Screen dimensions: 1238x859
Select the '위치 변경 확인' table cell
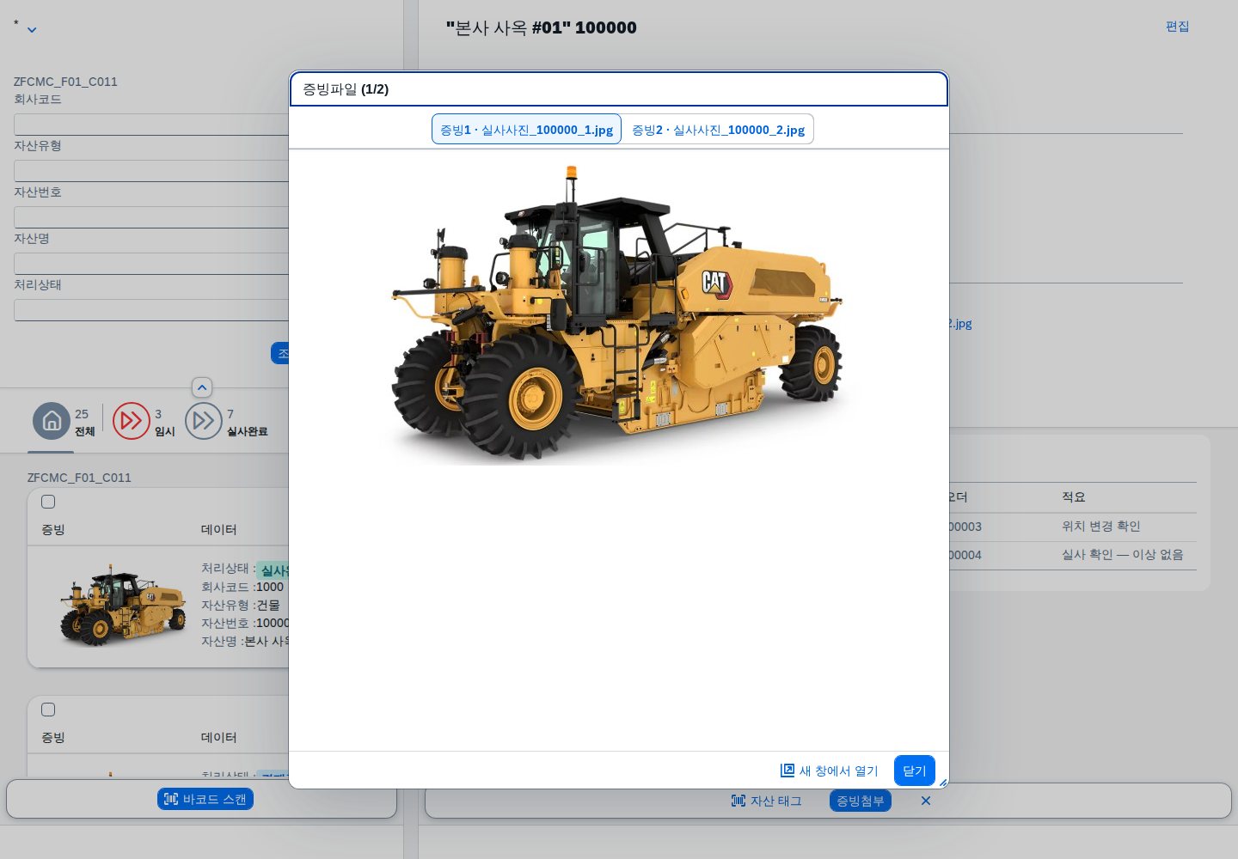point(1100,527)
